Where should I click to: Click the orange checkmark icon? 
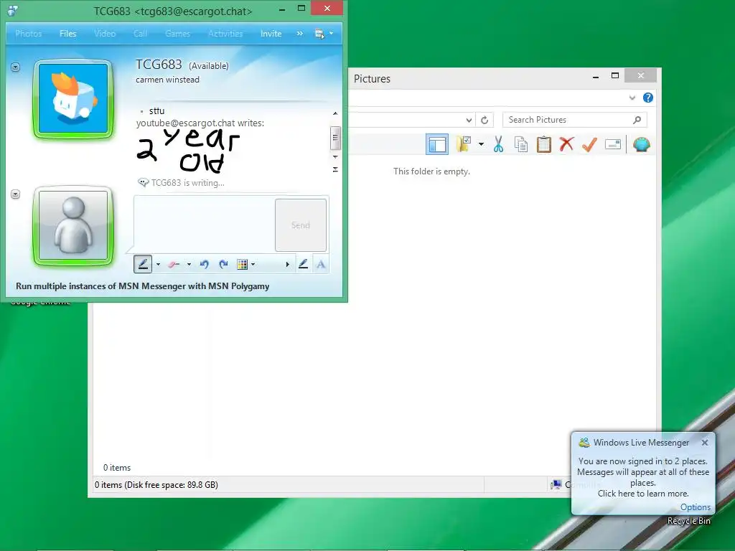coord(590,144)
